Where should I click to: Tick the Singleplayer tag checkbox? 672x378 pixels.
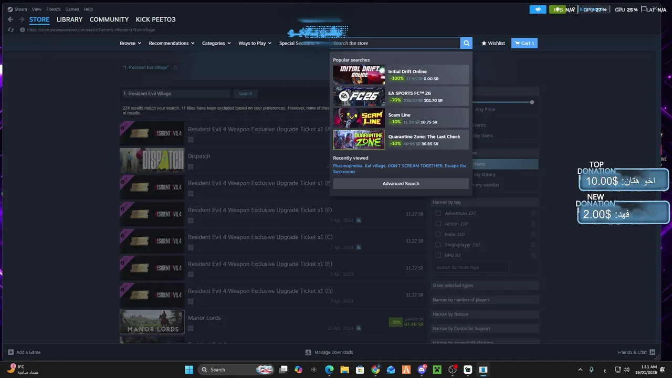click(438, 245)
